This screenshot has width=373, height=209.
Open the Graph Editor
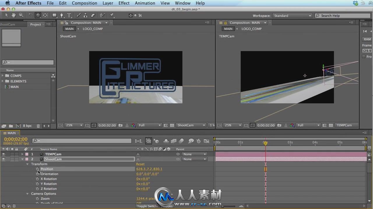coord(207,141)
